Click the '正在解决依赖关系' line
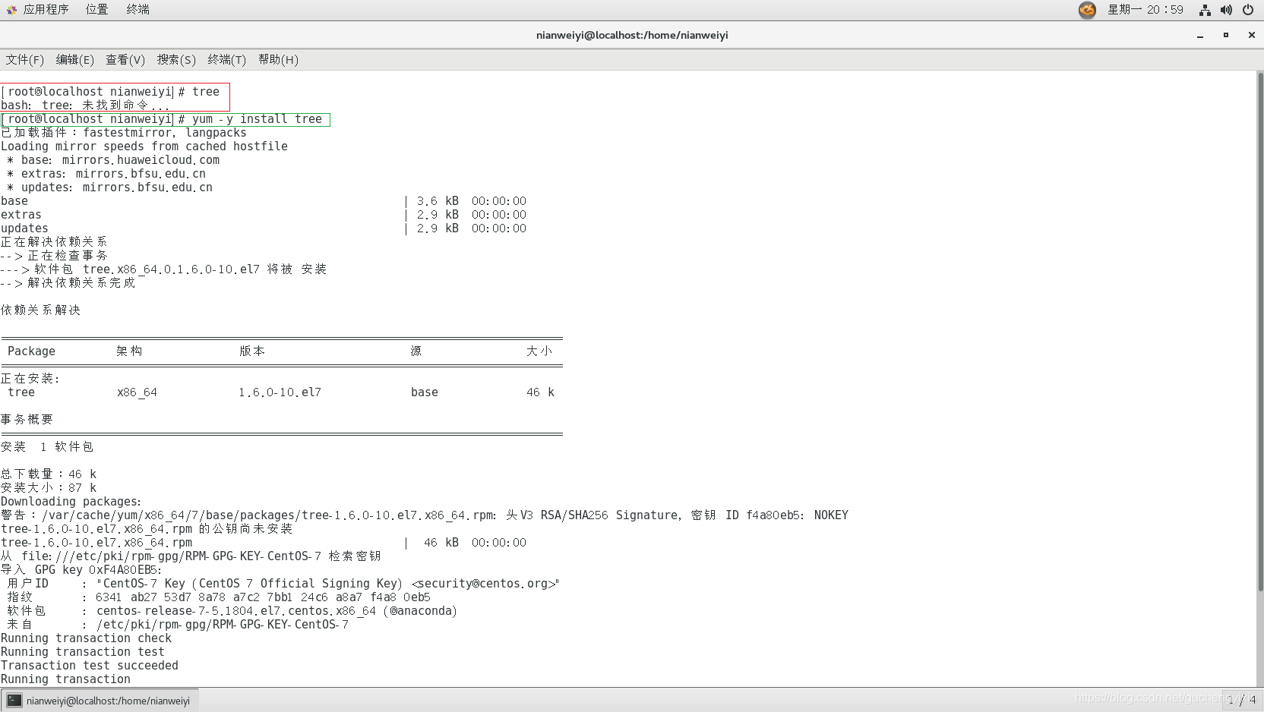 54,242
